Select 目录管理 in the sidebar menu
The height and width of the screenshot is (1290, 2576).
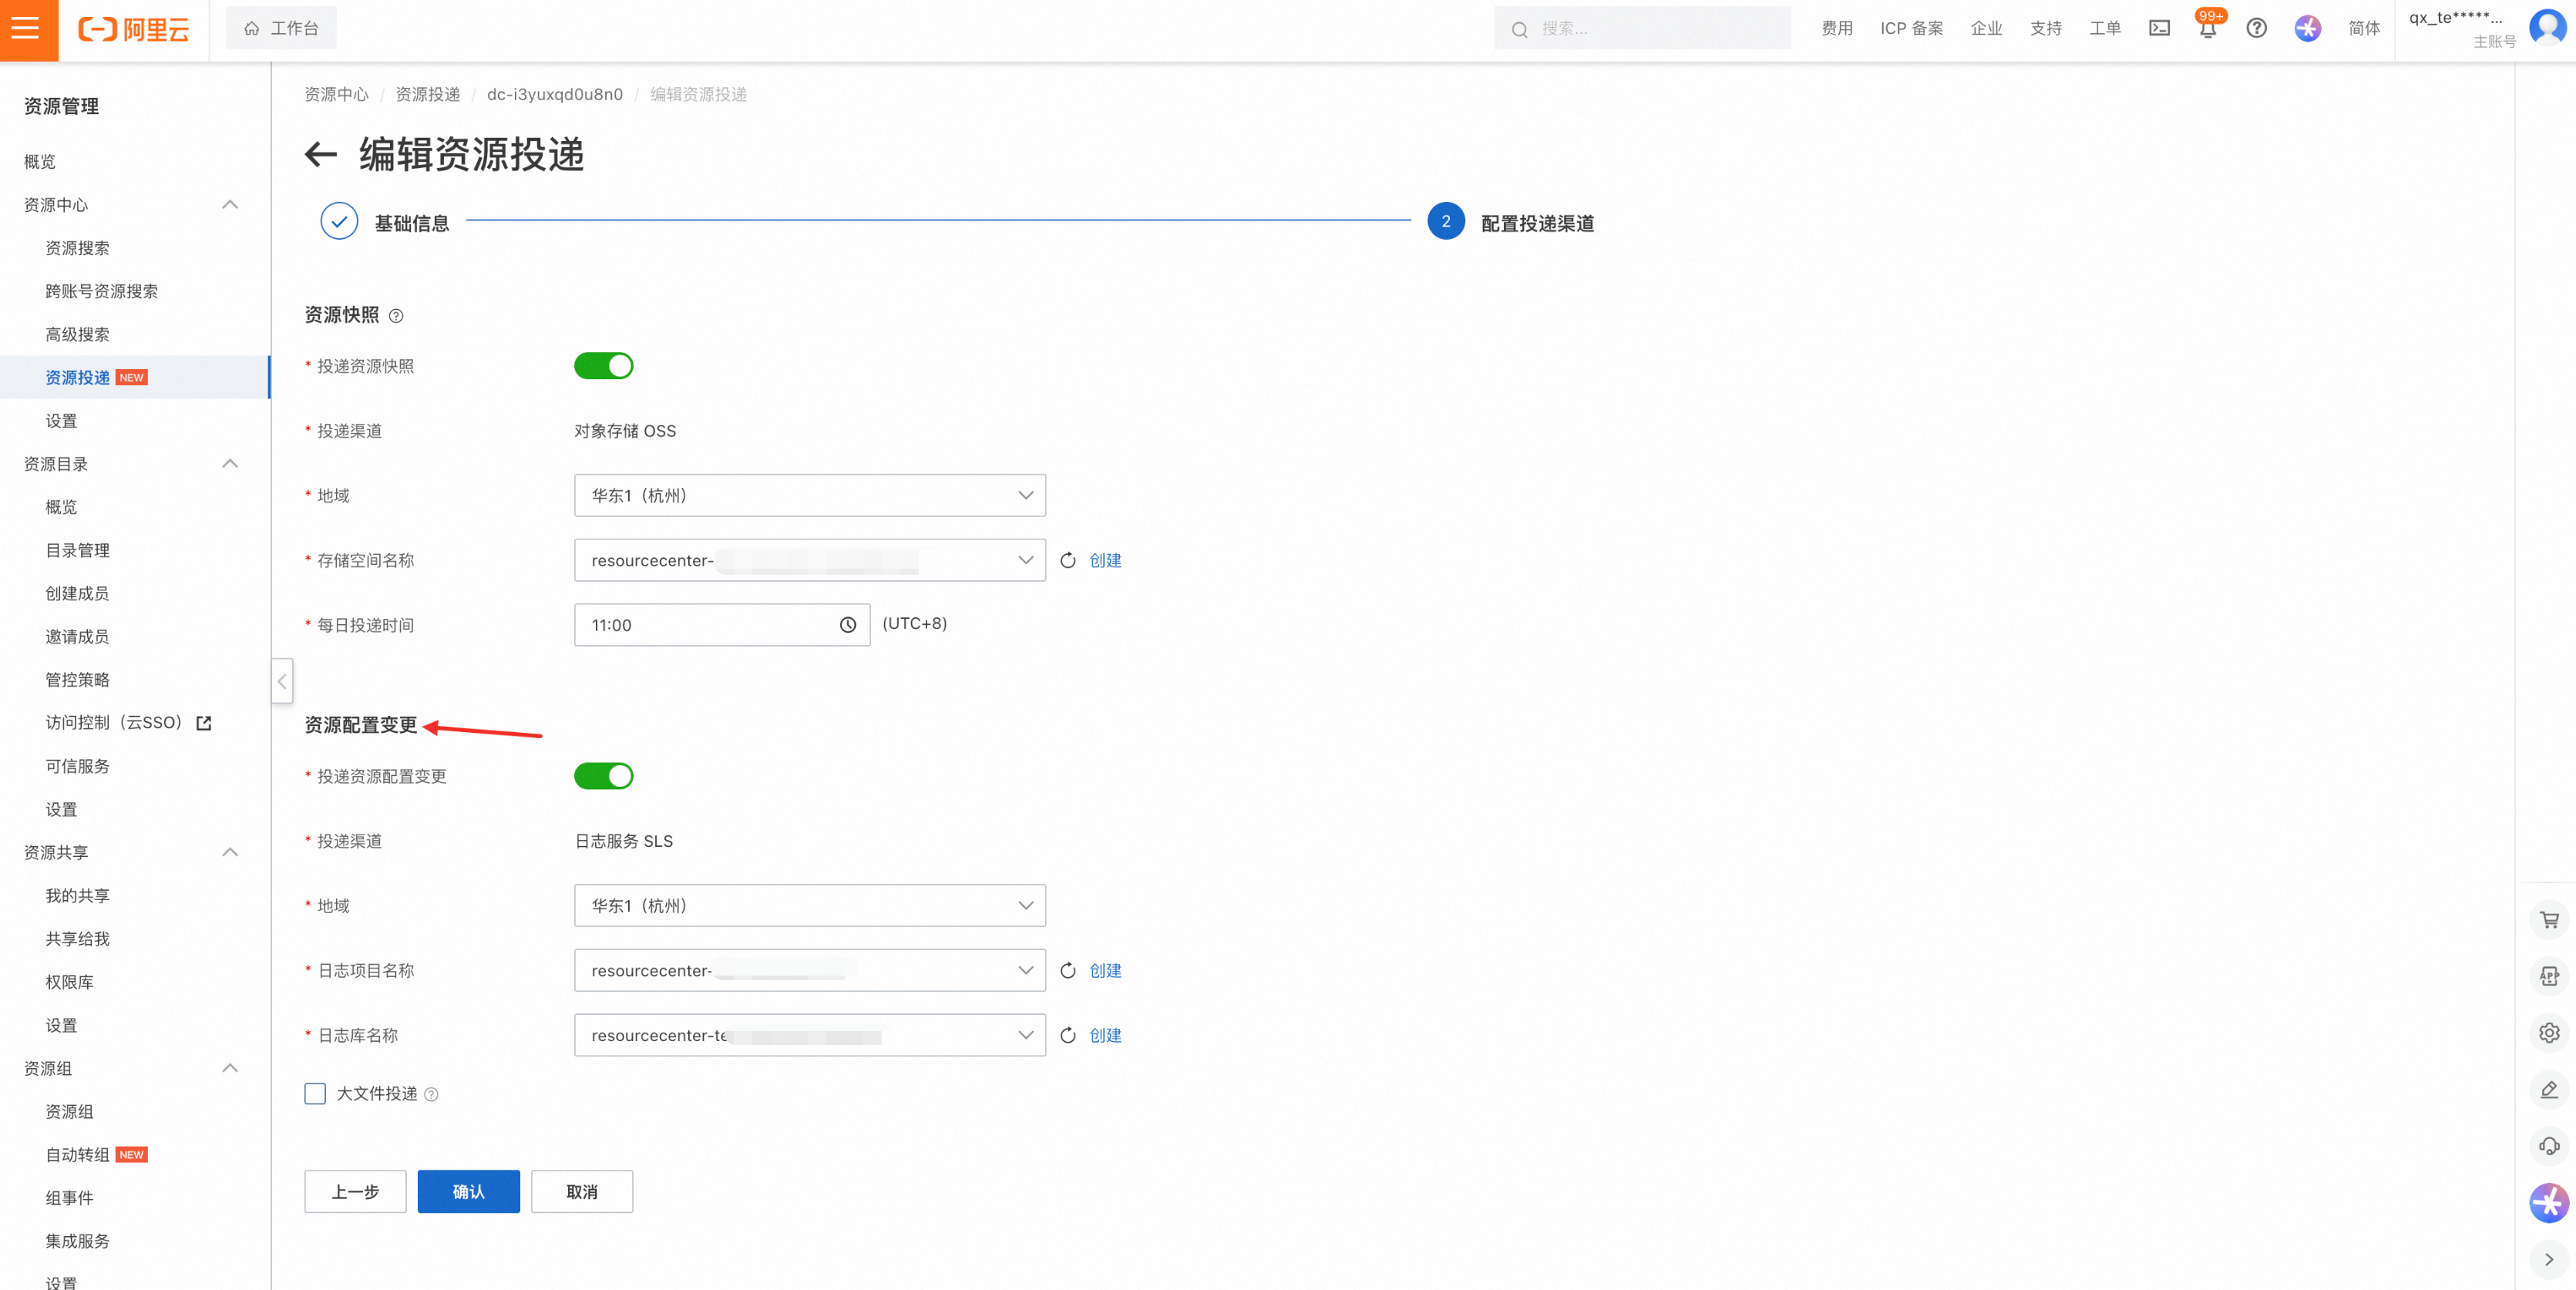(77, 550)
